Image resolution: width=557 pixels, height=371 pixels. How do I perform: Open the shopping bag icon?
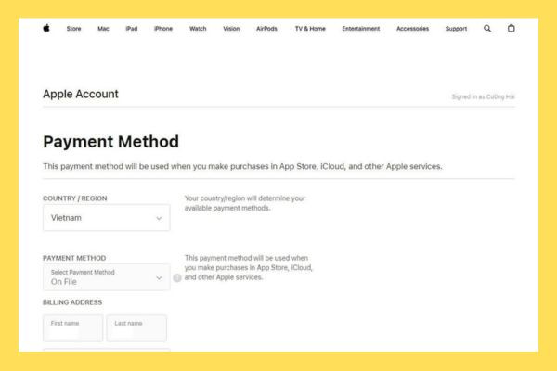511,28
